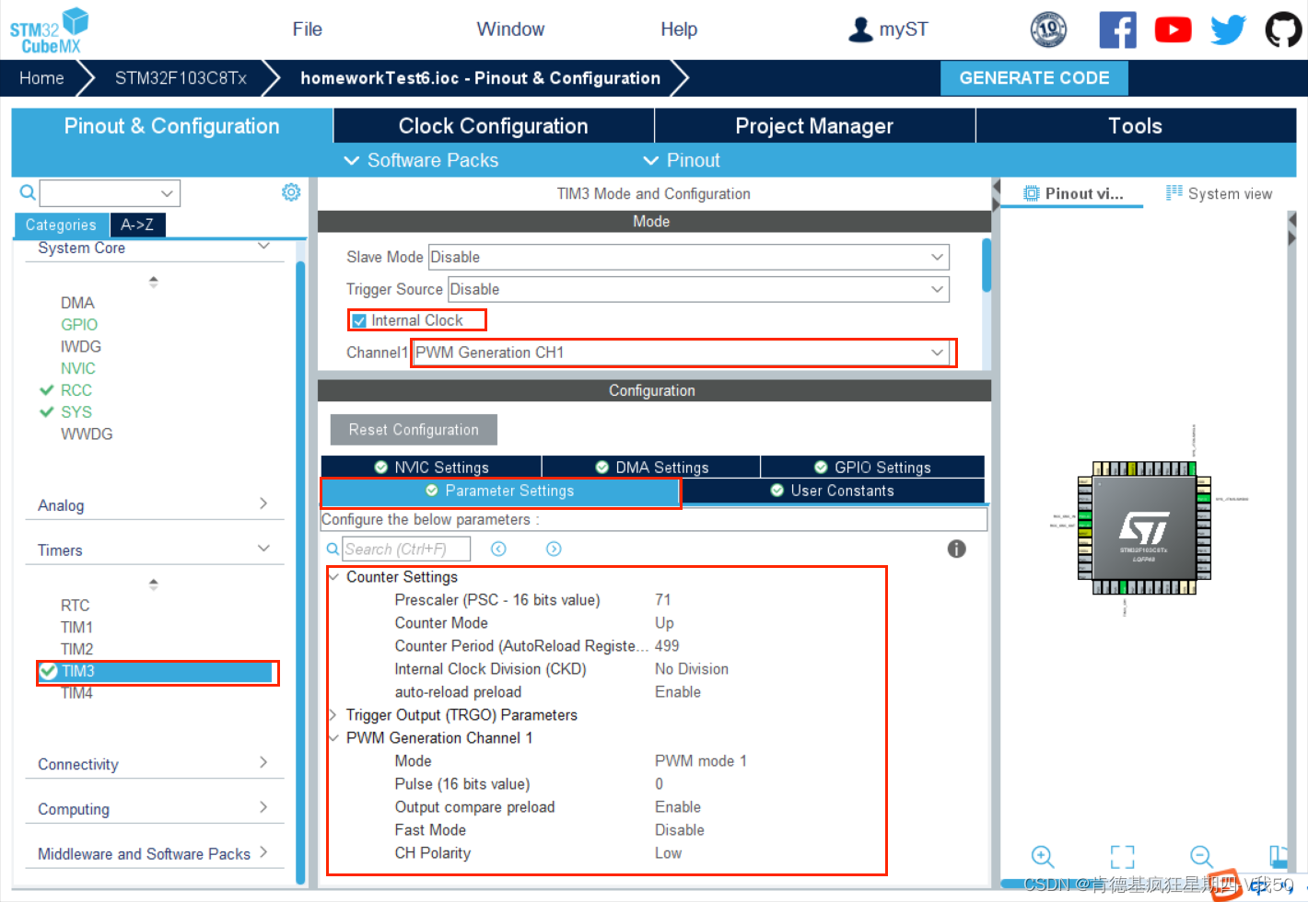Image resolution: width=1308 pixels, height=902 pixels.
Task: Click the STM32F103C8Tx chip image
Action: [1143, 529]
